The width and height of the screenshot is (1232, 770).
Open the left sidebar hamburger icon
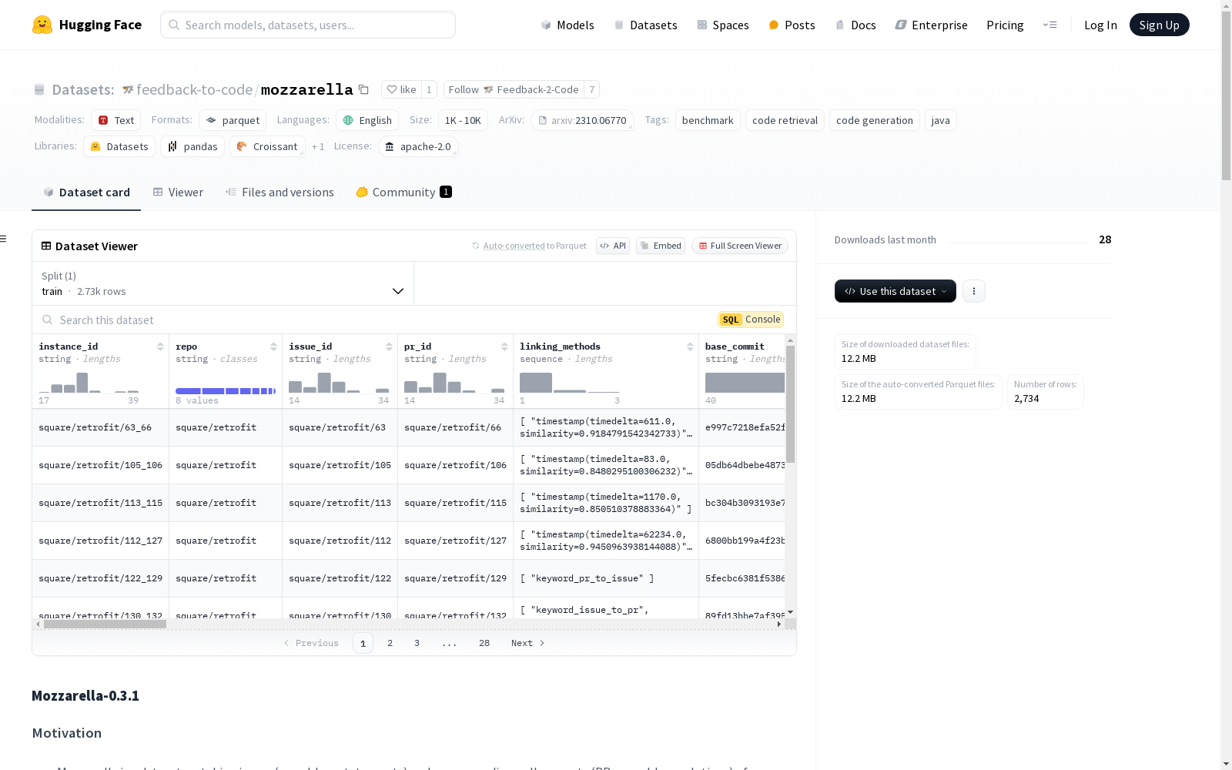pyautogui.click(x=4, y=239)
